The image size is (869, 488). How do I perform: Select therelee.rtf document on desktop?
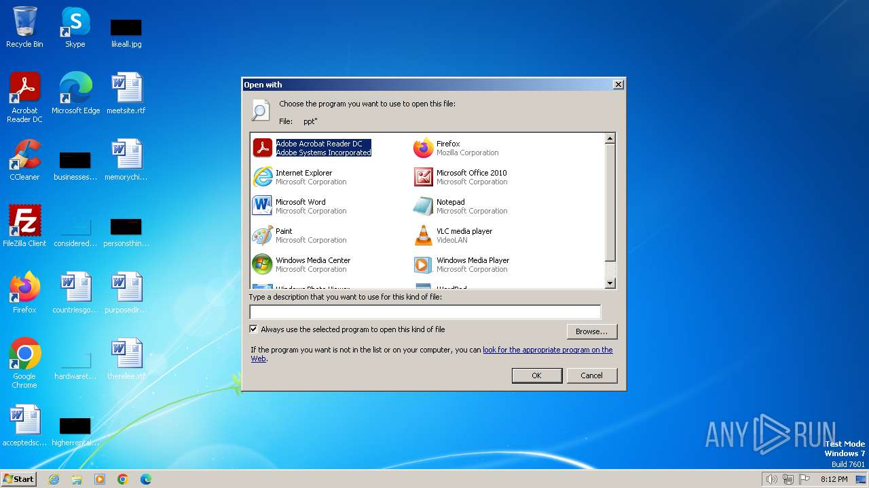126,359
